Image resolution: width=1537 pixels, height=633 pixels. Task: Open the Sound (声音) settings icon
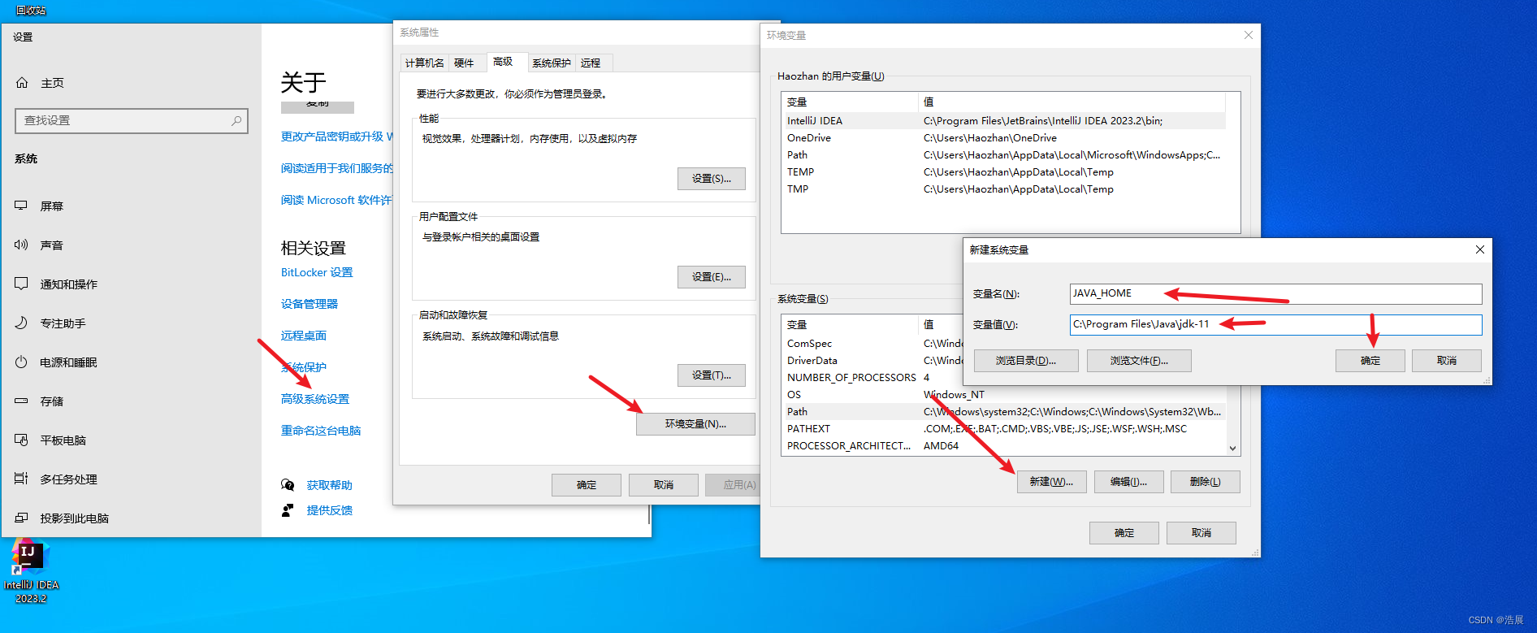[x=21, y=245]
